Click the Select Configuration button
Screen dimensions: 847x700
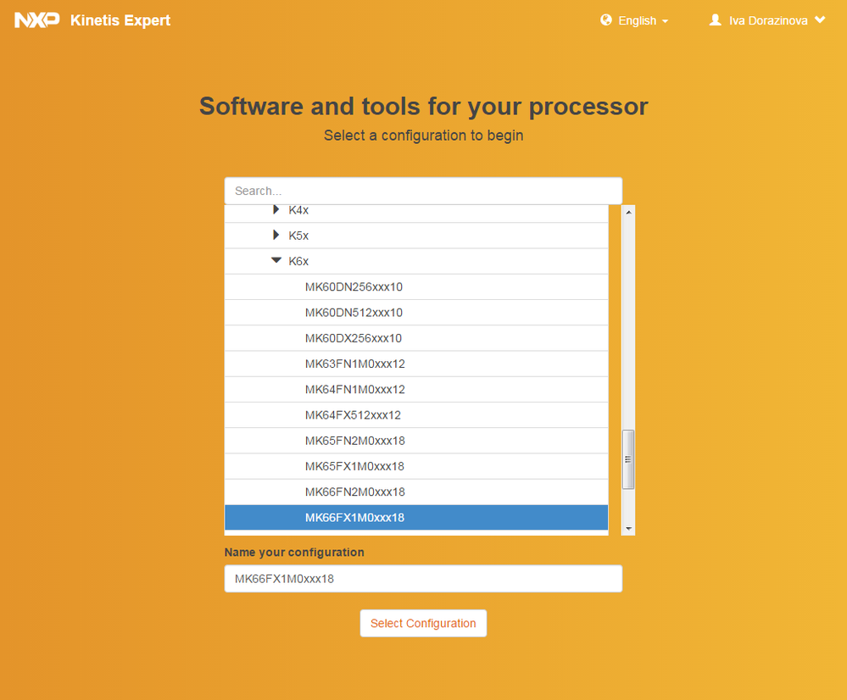(423, 623)
